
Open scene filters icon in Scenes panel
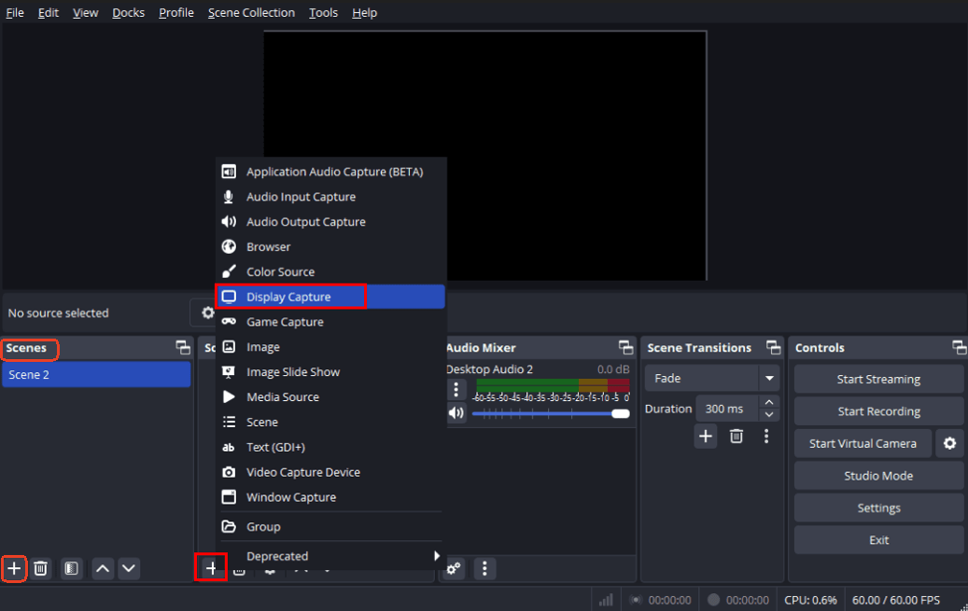(x=71, y=568)
